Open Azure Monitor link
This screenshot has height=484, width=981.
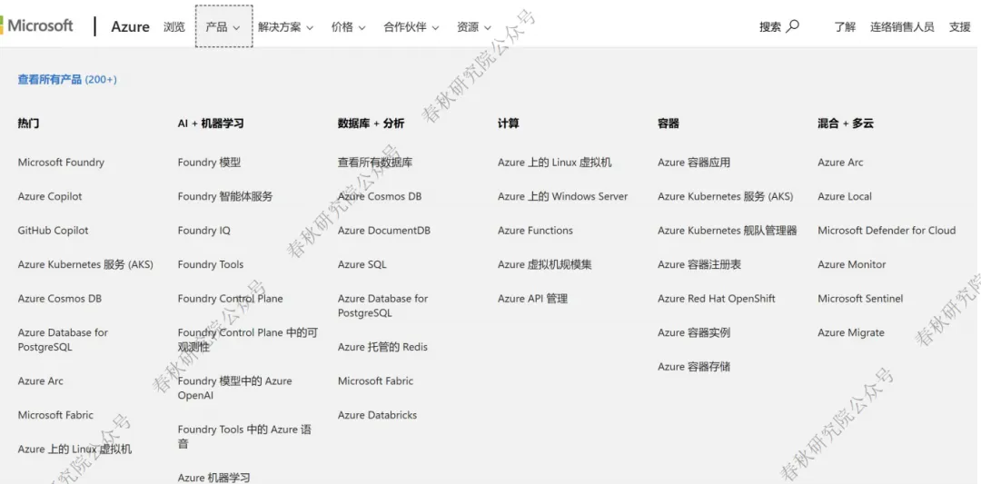pyautogui.click(x=851, y=264)
